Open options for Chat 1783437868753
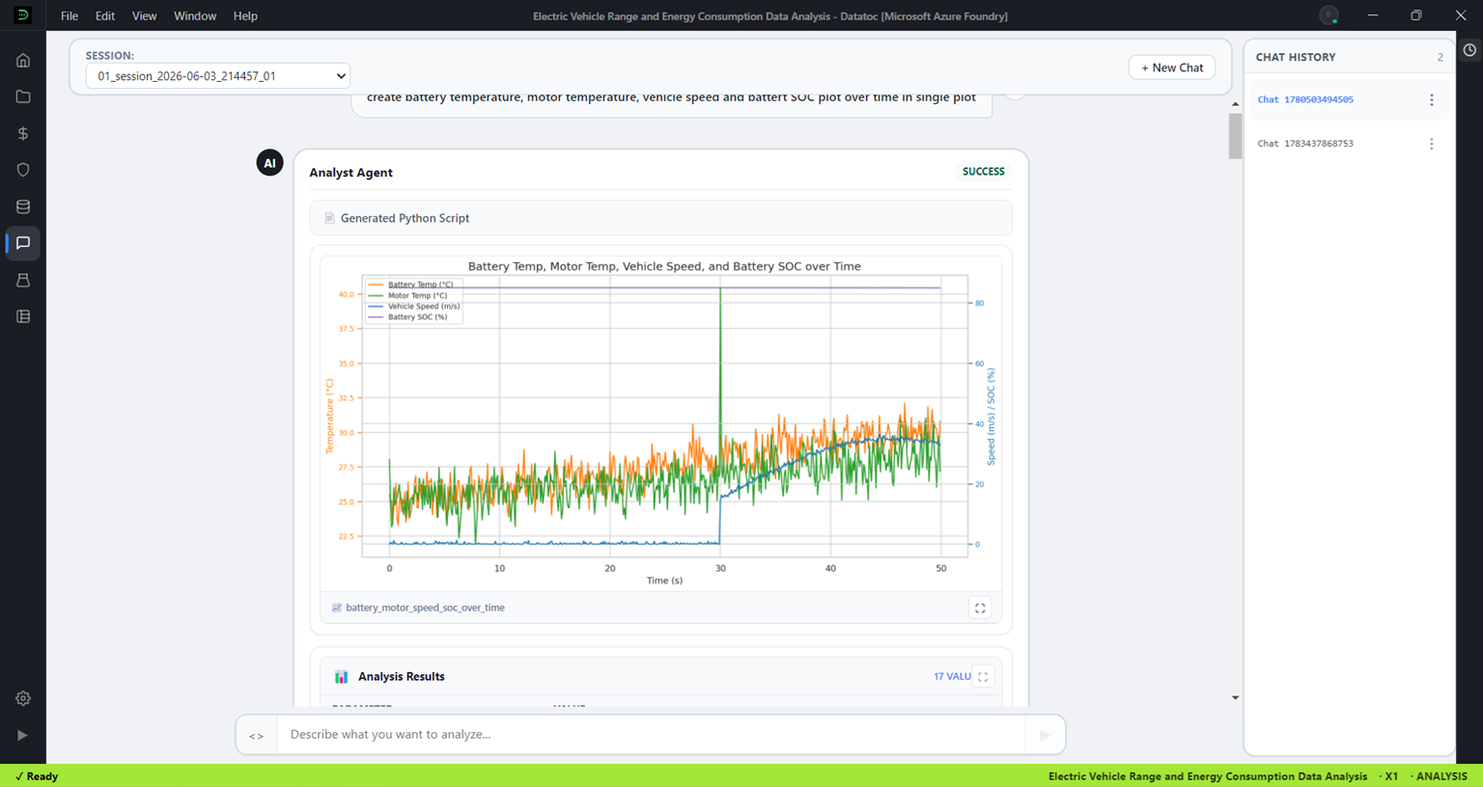The image size is (1483, 787). 1432,144
